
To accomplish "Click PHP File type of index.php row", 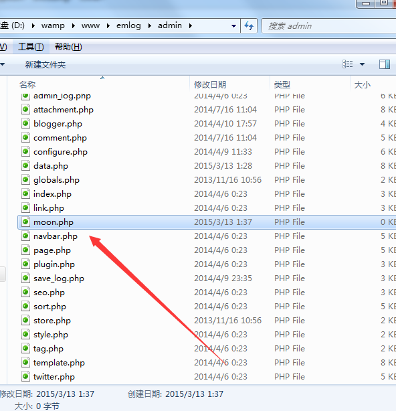I will click(290, 193).
